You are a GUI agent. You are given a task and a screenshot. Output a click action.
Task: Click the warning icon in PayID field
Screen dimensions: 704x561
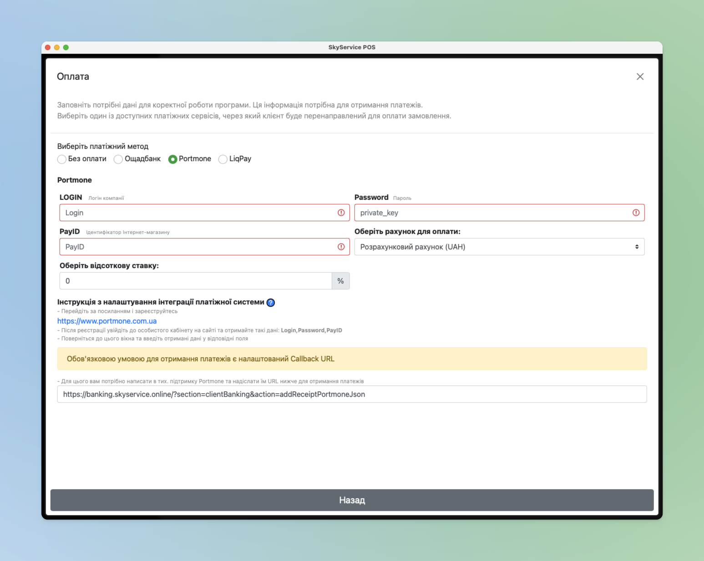tap(341, 247)
